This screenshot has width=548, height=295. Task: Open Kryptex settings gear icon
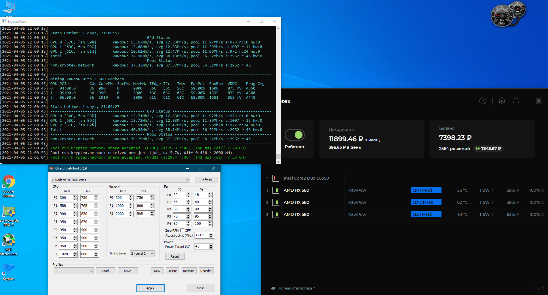click(502, 101)
